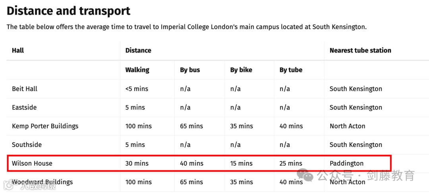Click Kemp Porter's "North Acton" station cell

[x=347, y=126]
